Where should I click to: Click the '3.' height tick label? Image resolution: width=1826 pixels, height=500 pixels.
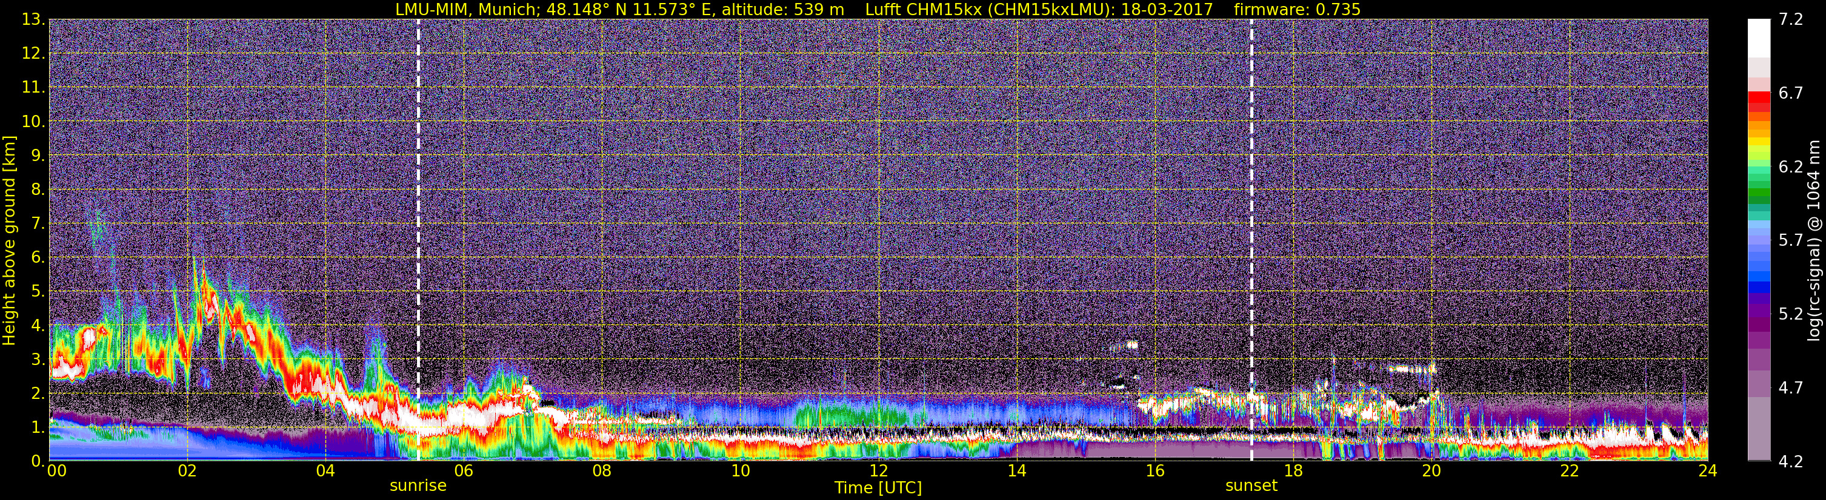38,360
